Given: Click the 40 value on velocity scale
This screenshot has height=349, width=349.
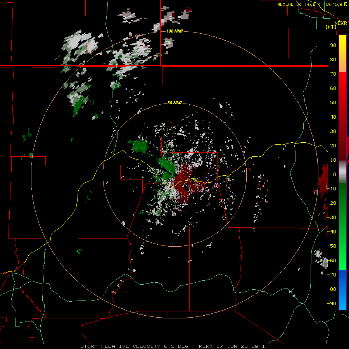Looking at the screenshot, I should 333,117.
